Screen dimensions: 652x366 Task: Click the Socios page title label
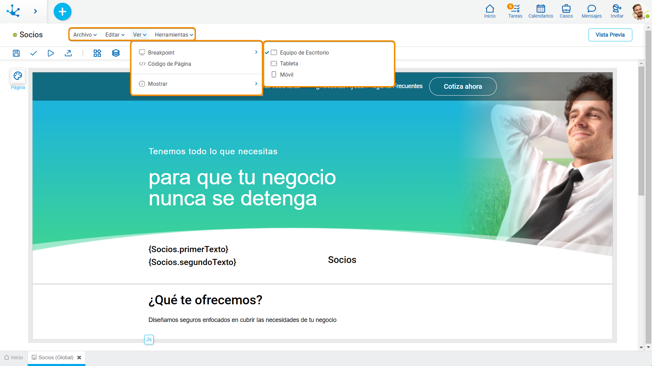(x=31, y=35)
